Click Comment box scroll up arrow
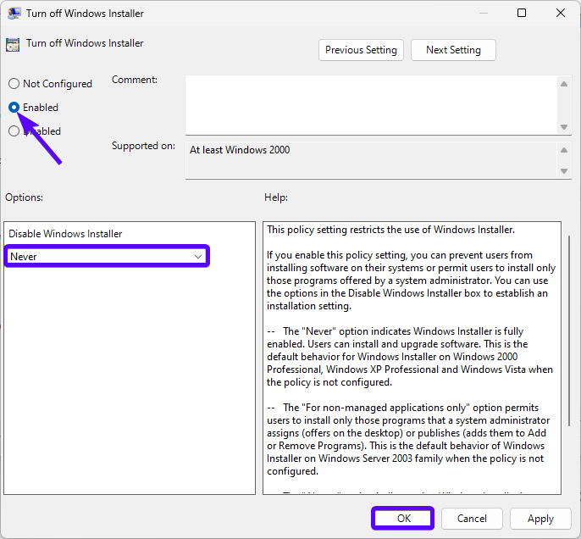Viewport: 581px width, 539px height. 564,84
